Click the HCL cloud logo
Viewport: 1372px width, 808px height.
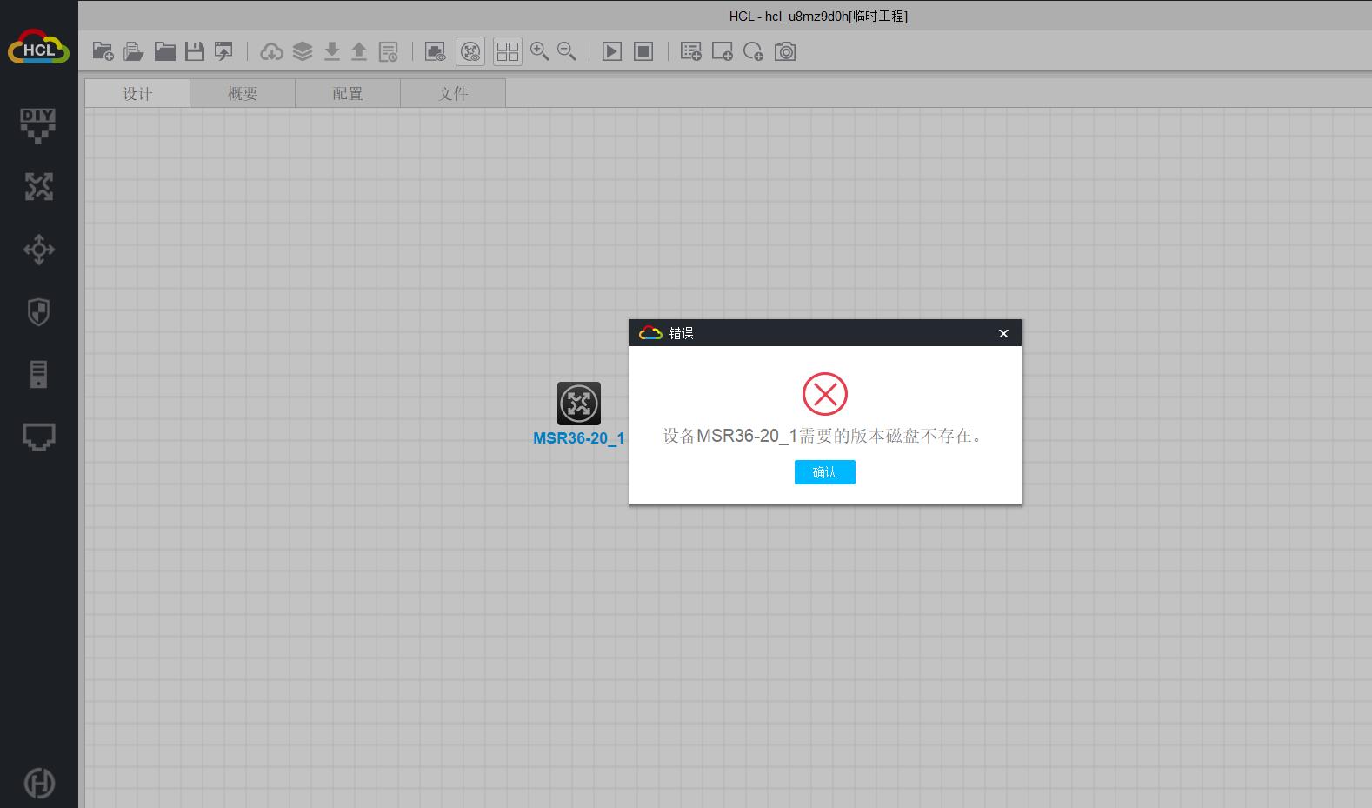click(x=38, y=48)
